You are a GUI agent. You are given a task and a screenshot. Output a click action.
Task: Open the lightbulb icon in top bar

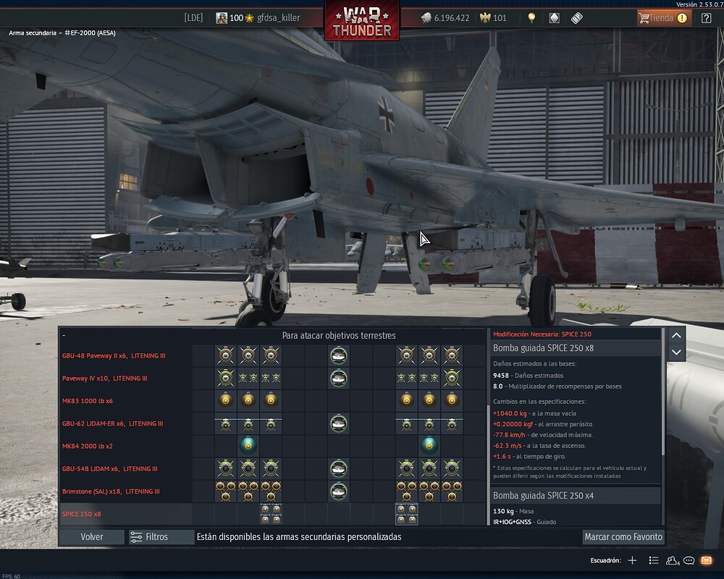531,18
